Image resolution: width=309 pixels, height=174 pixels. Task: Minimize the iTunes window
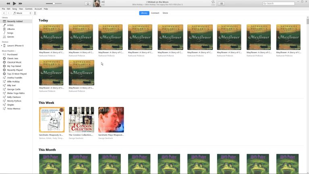click(x=298, y=2)
